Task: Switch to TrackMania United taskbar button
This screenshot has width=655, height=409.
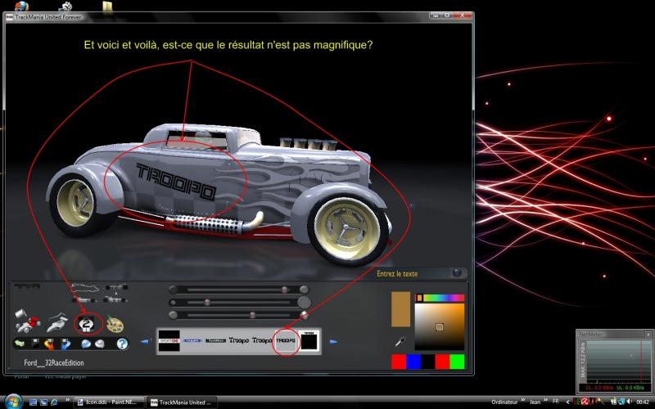Action: click(x=182, y=402)
